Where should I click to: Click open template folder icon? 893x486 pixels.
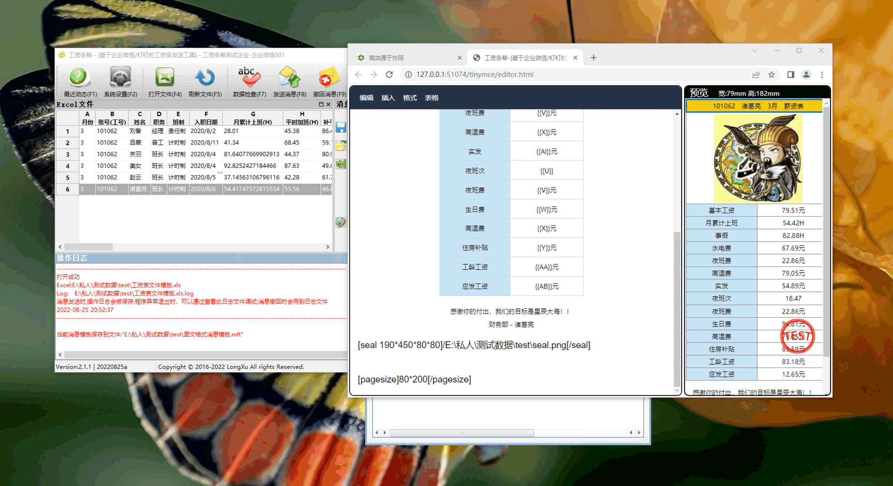(x=341, y=146)
